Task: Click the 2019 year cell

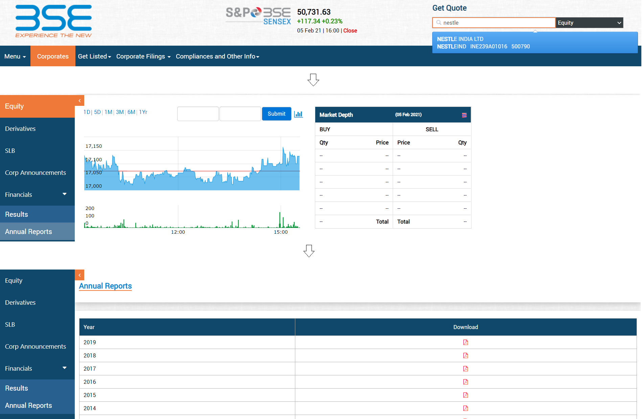Action: pyautogui.click(x=187, y=342)
